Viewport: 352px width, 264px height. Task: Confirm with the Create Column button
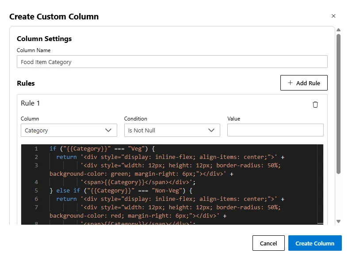point(314,243)
